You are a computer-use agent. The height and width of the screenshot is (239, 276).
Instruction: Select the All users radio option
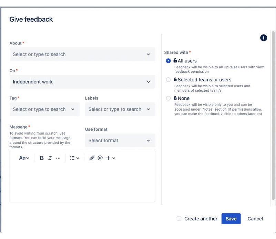[168, 61]
